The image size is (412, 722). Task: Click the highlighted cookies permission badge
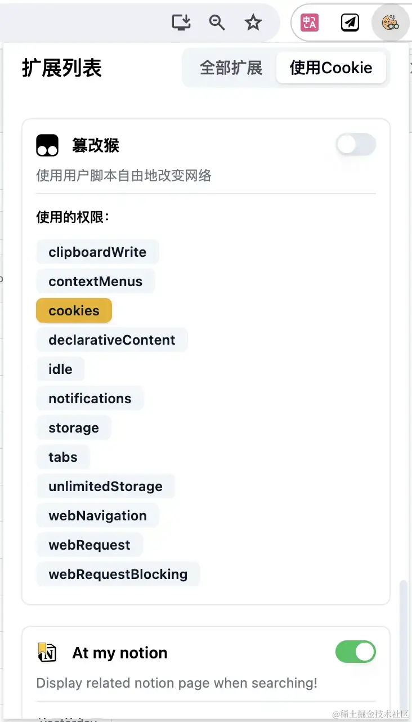pos(74,310)
